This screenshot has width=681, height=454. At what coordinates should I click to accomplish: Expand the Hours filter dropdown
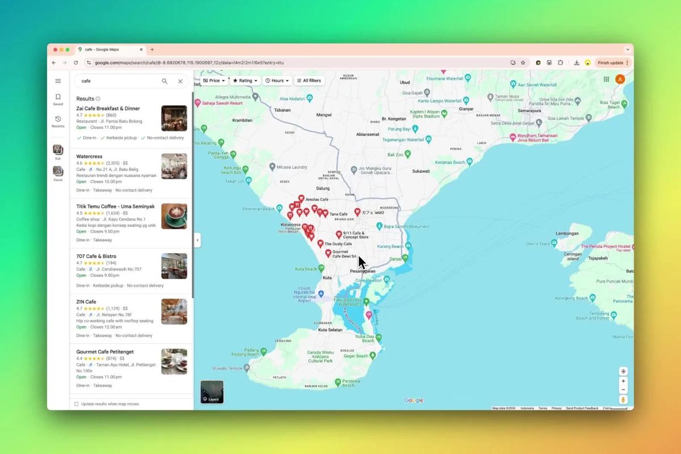(x=277, y=81)
